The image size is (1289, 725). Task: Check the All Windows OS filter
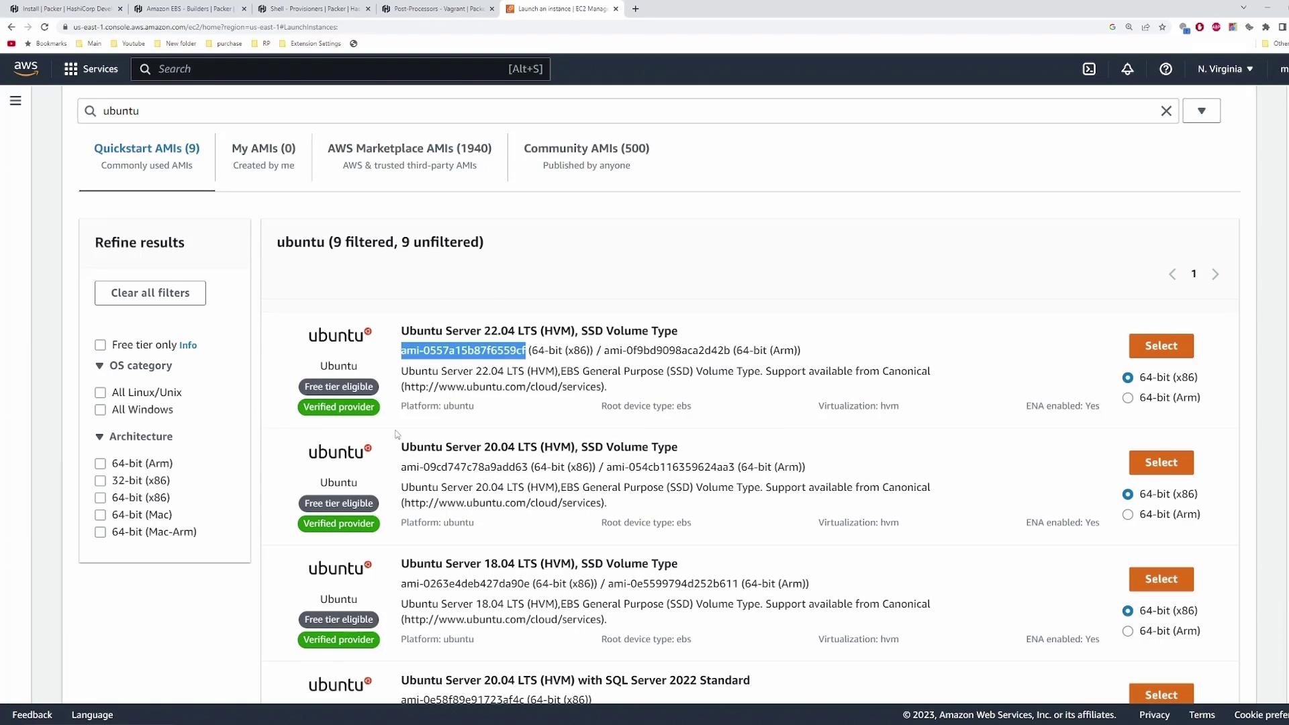click(x=100, y=410)
